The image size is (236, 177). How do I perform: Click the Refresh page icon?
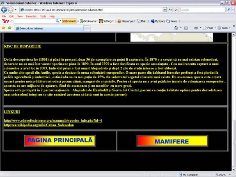point(170,10)
